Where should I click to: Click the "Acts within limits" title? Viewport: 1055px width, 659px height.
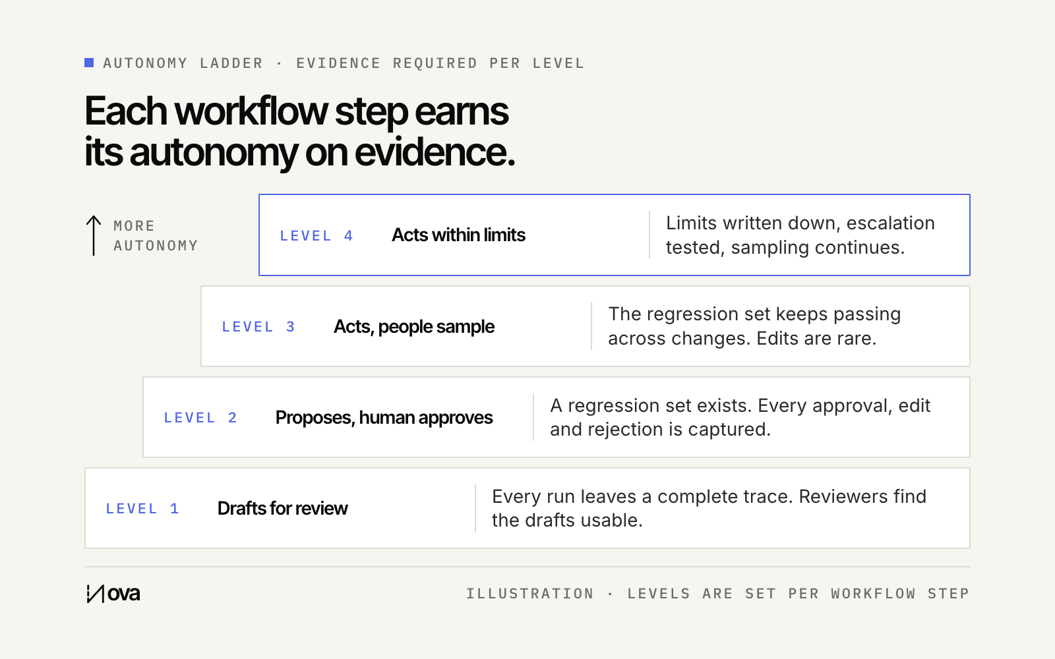coord(458,235)
